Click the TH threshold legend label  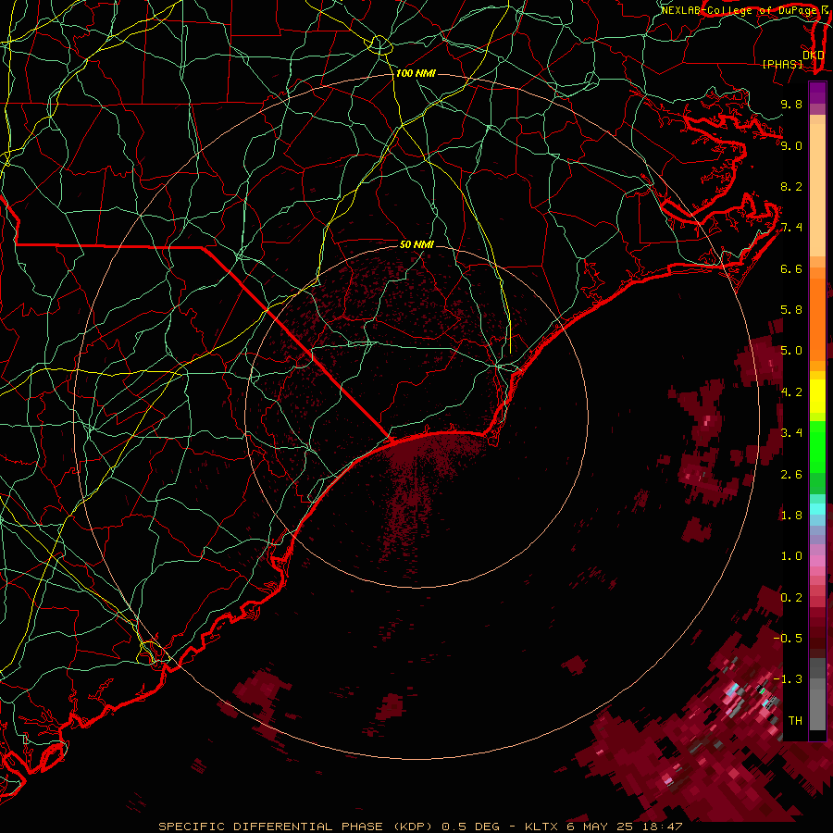795,721
